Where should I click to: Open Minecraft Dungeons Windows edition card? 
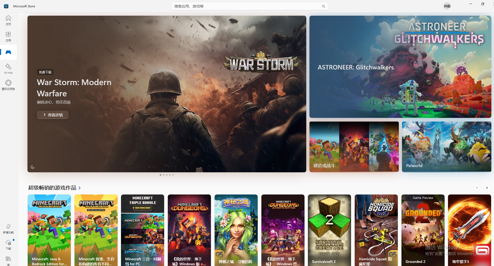(189, 230)
